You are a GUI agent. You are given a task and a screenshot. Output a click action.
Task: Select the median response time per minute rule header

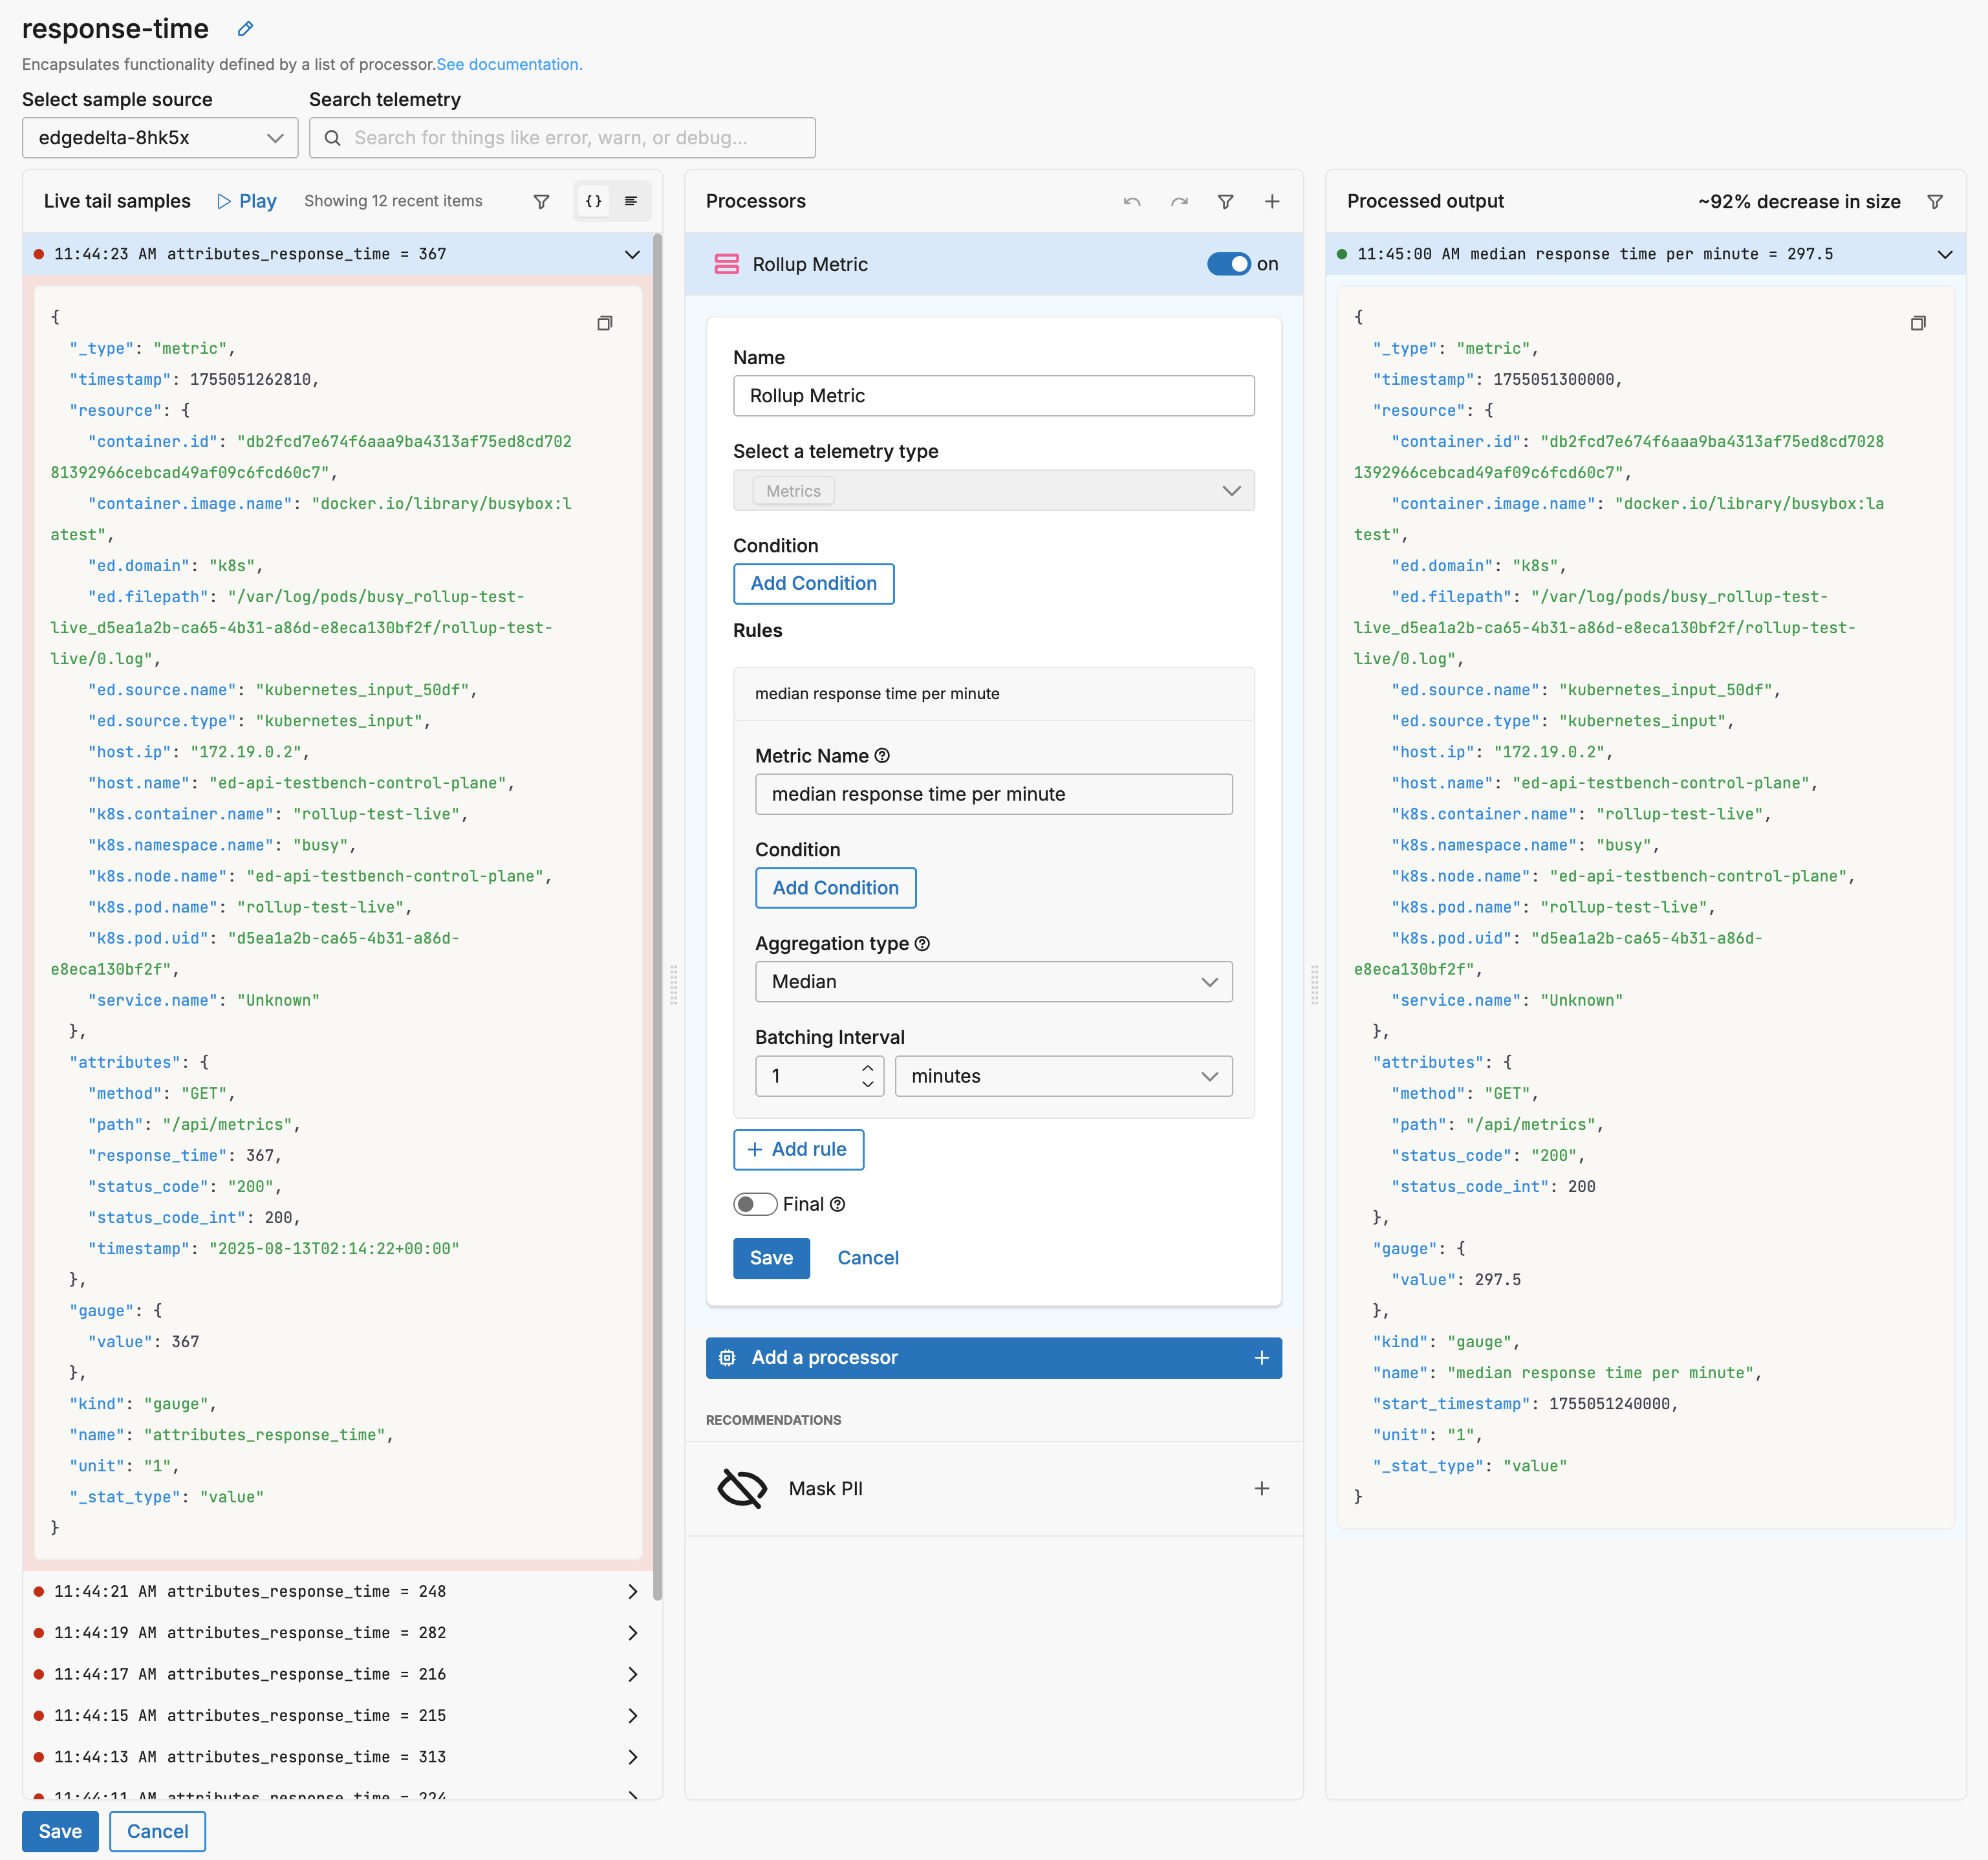coord(993,694)
